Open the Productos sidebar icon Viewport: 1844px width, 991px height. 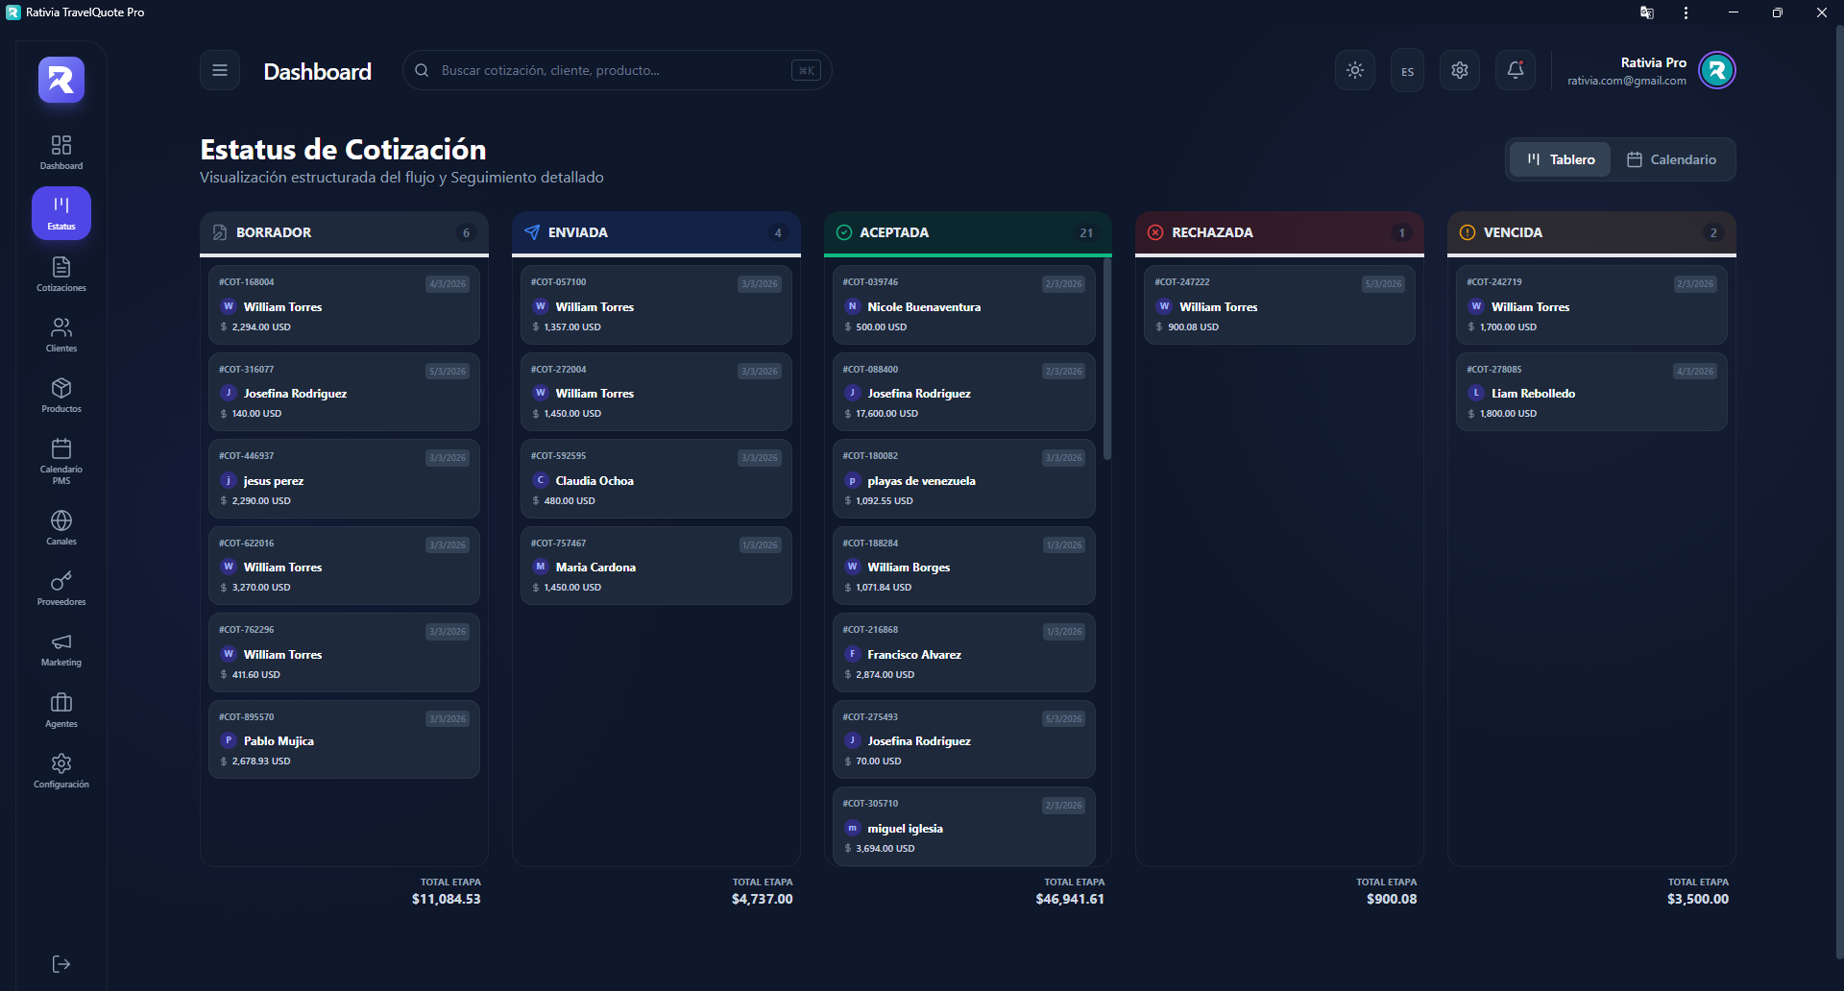[x=61, y=395]
